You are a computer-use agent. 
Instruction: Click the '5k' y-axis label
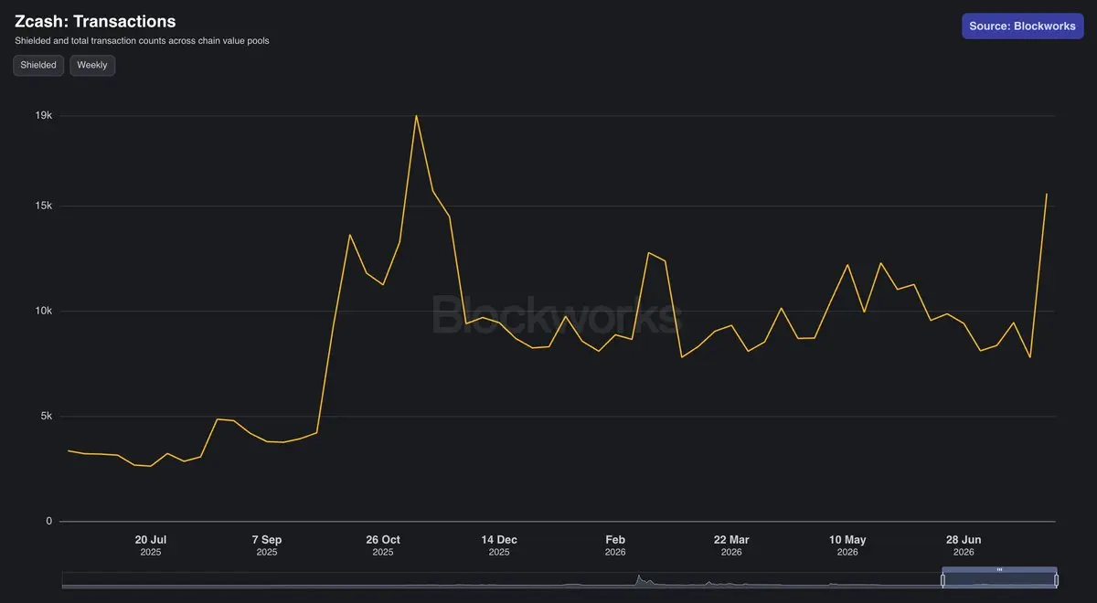[47, 416]
